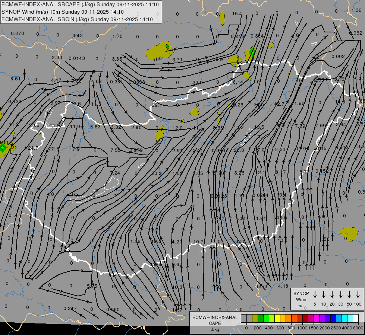
Task: Click the map value '0.247'
Action: coord(70,309)
